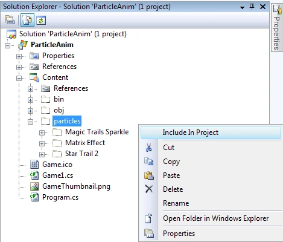Click the Refresh toolbar icon

coord(41,21)
